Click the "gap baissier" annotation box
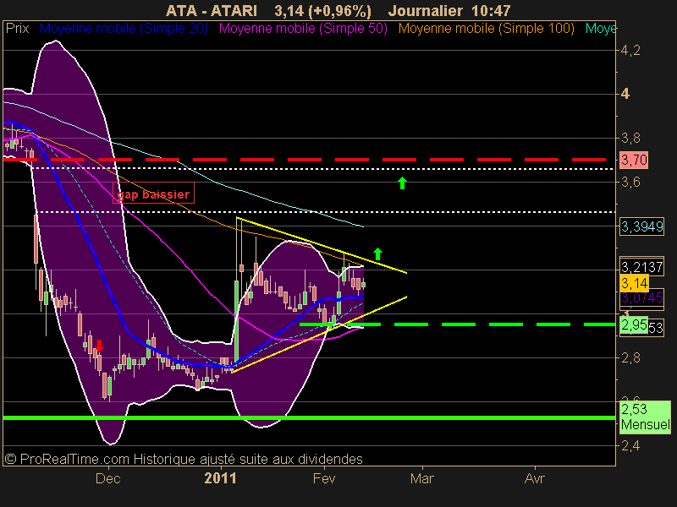This screenshot has width=677, height=507. (x=153, y=194)
